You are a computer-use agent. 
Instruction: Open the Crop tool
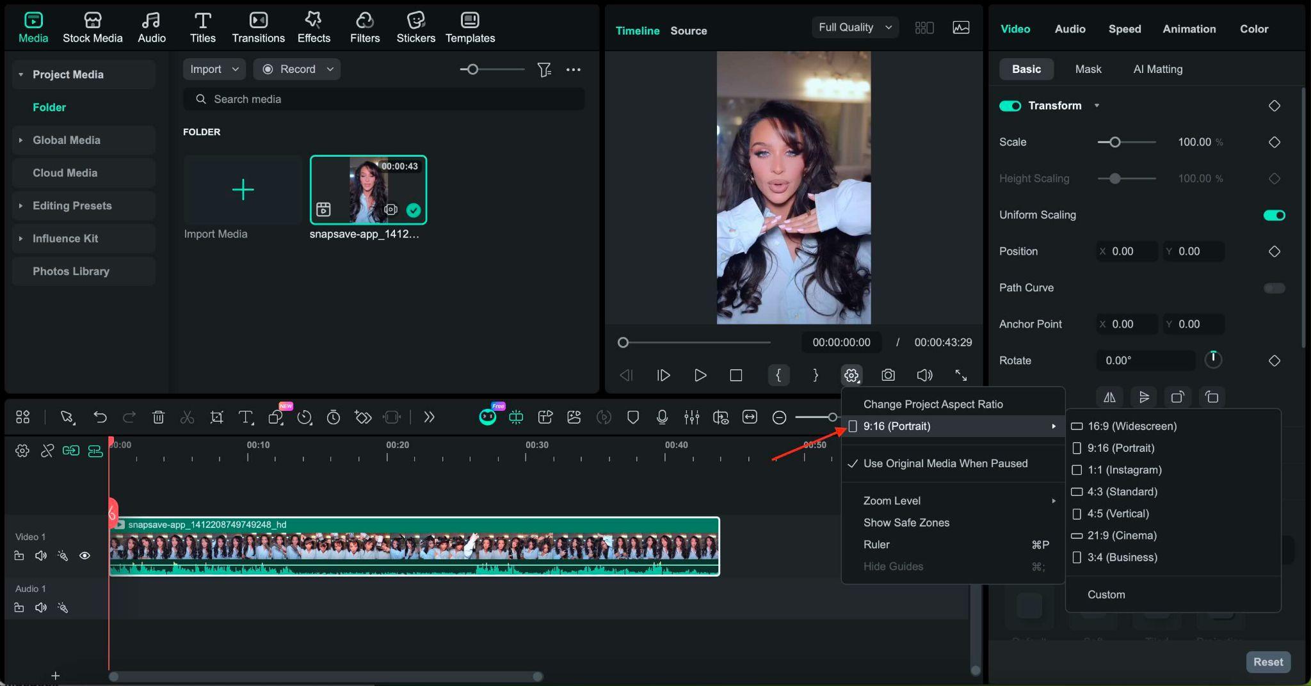click(x=216, y=417)
